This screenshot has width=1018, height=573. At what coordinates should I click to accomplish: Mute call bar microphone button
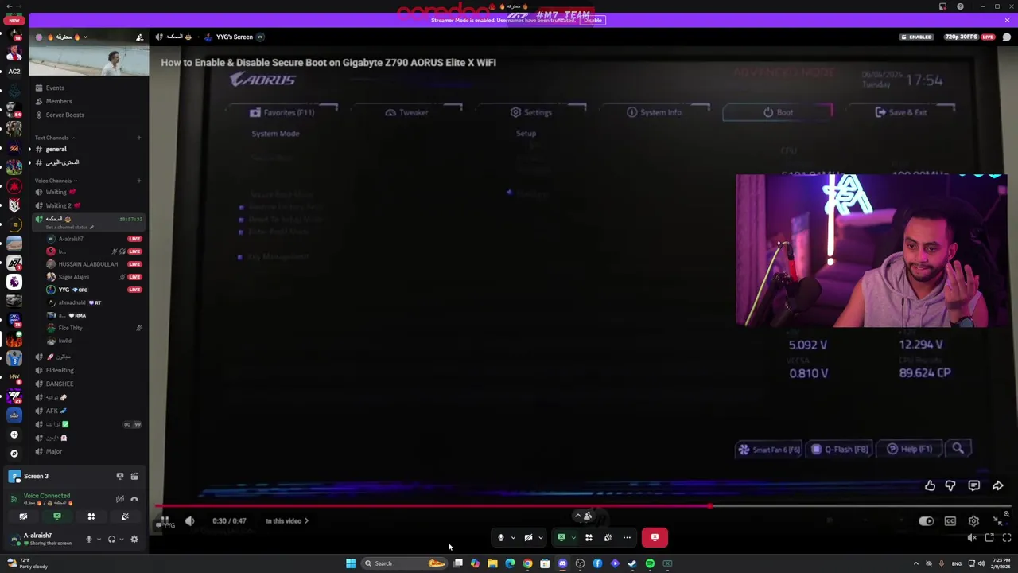(x=501, y=537)
